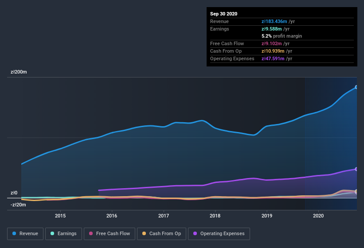Viewport: 364px width, 248px height.
Task: Click the zł9.588m earnings value
Action: (272, 29)
